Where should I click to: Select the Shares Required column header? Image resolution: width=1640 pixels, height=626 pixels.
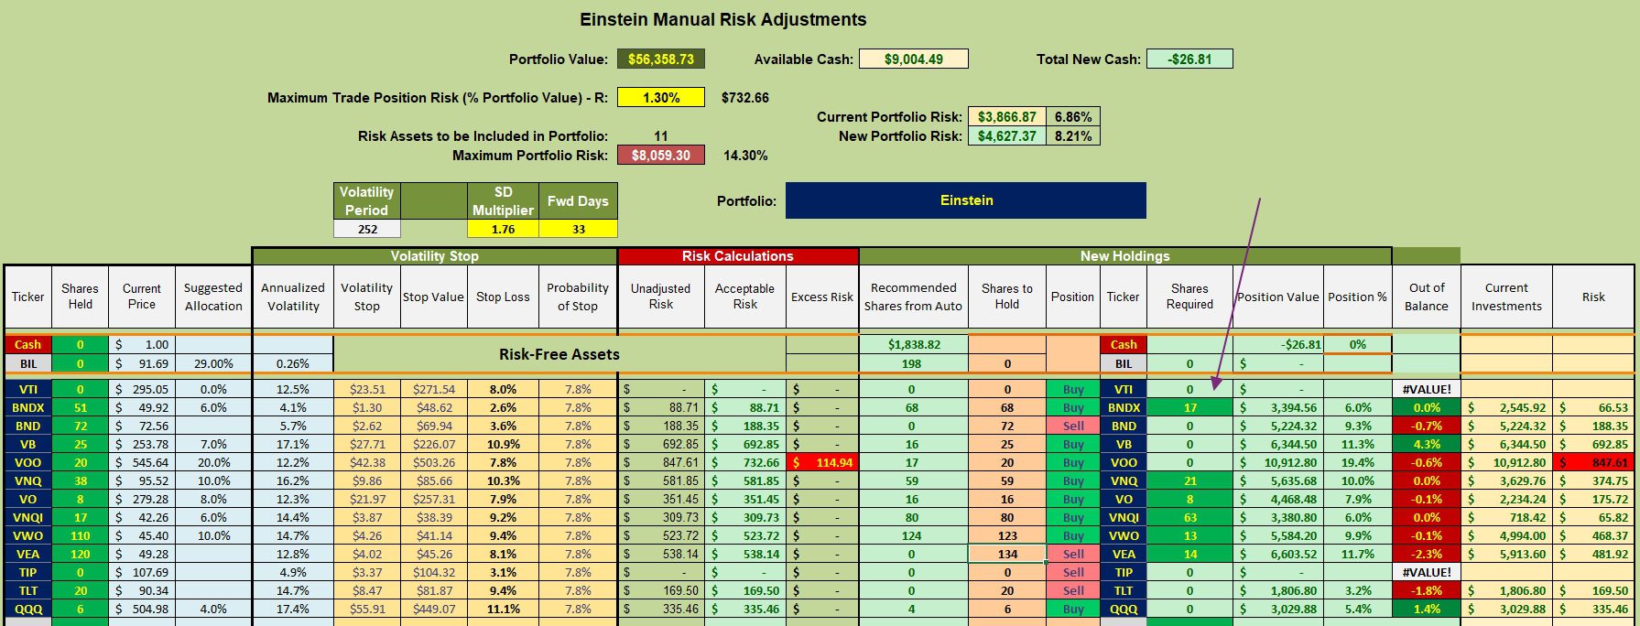pos(1189,297)
